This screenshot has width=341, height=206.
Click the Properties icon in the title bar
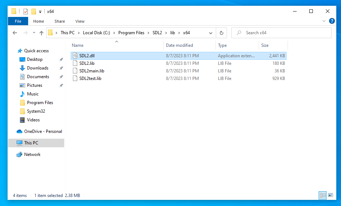click(26, 12)
